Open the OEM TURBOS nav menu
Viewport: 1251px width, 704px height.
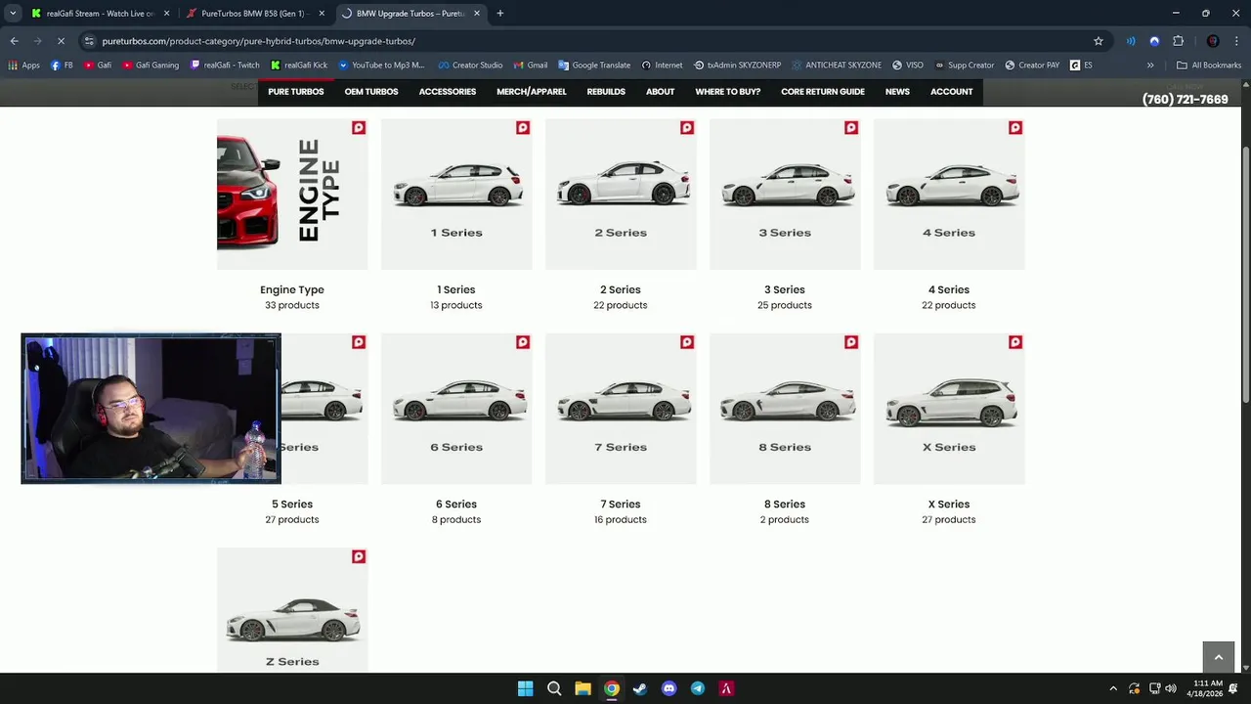(x=371, y=92)
